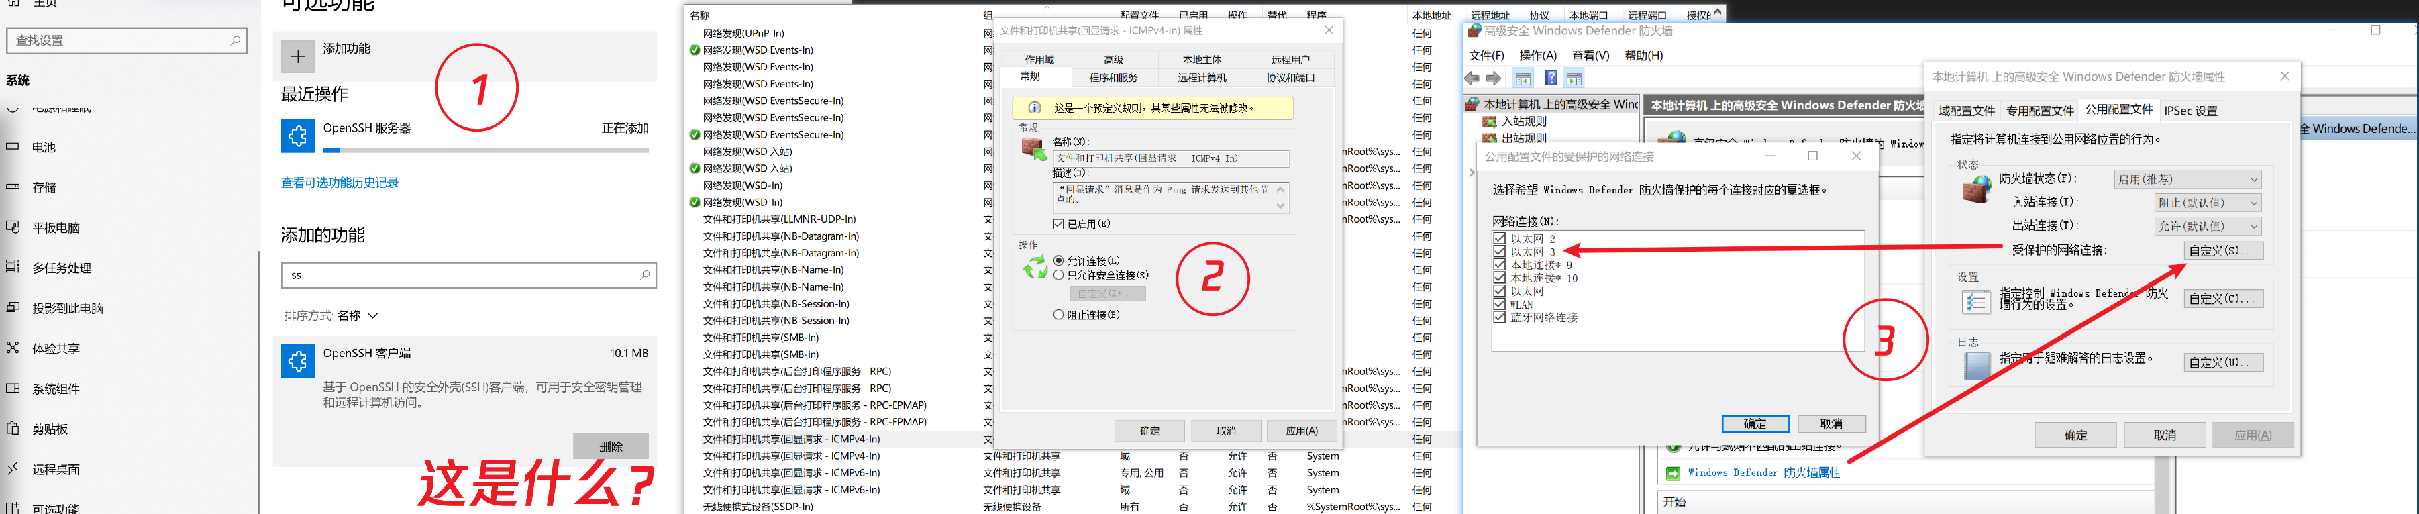Click 确定 in the protected connections dialog
The image size is (2419, 514).
click(1755, 425)
